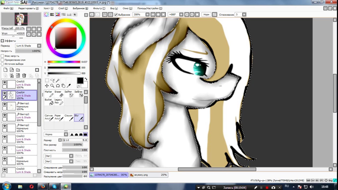Select the Marker brush tool
The height and width of the screenshot is (190, 338).
[49, 94]
